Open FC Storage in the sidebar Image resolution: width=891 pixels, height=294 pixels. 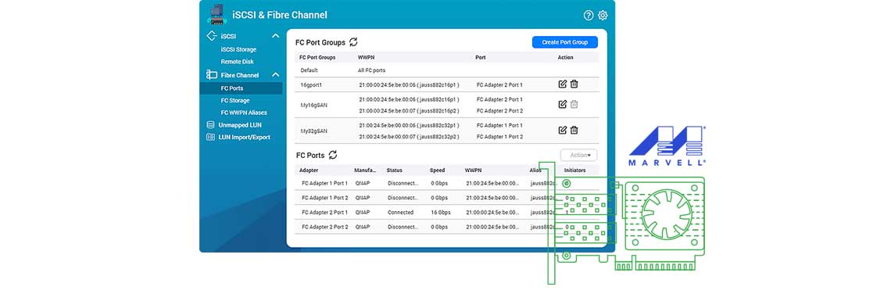[235, 100]
